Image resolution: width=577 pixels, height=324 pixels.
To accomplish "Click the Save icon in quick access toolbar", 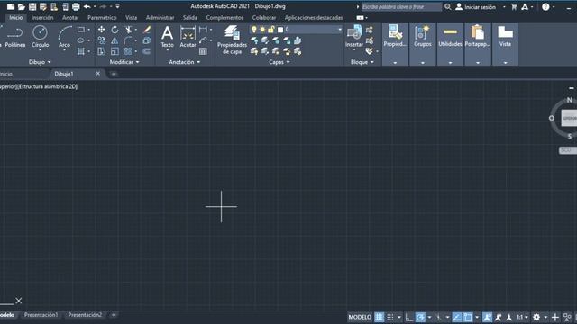I will coord(32,6).
